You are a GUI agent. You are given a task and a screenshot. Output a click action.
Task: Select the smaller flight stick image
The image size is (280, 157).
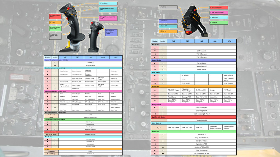point(95,37)
